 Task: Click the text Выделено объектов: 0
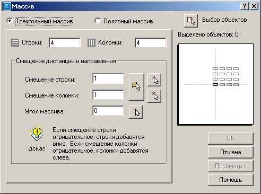point(208,34)
